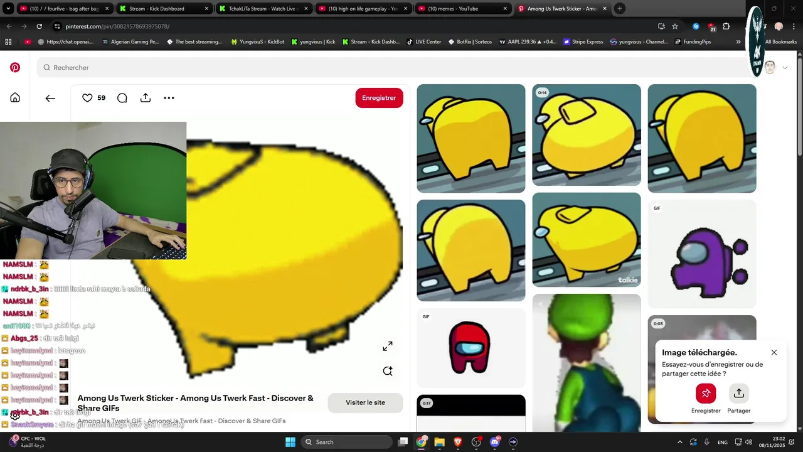
Task: Open the tab search dropdown arrow
Action: pos(8,9)
